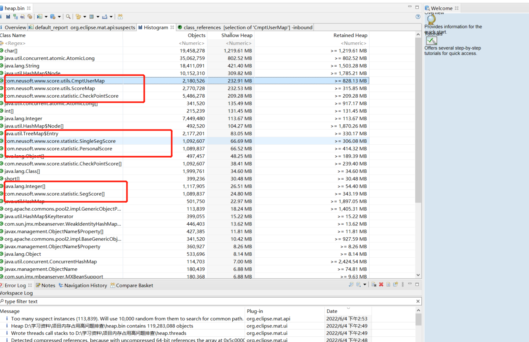Click the export log icon in Error Log

point(351,284)
